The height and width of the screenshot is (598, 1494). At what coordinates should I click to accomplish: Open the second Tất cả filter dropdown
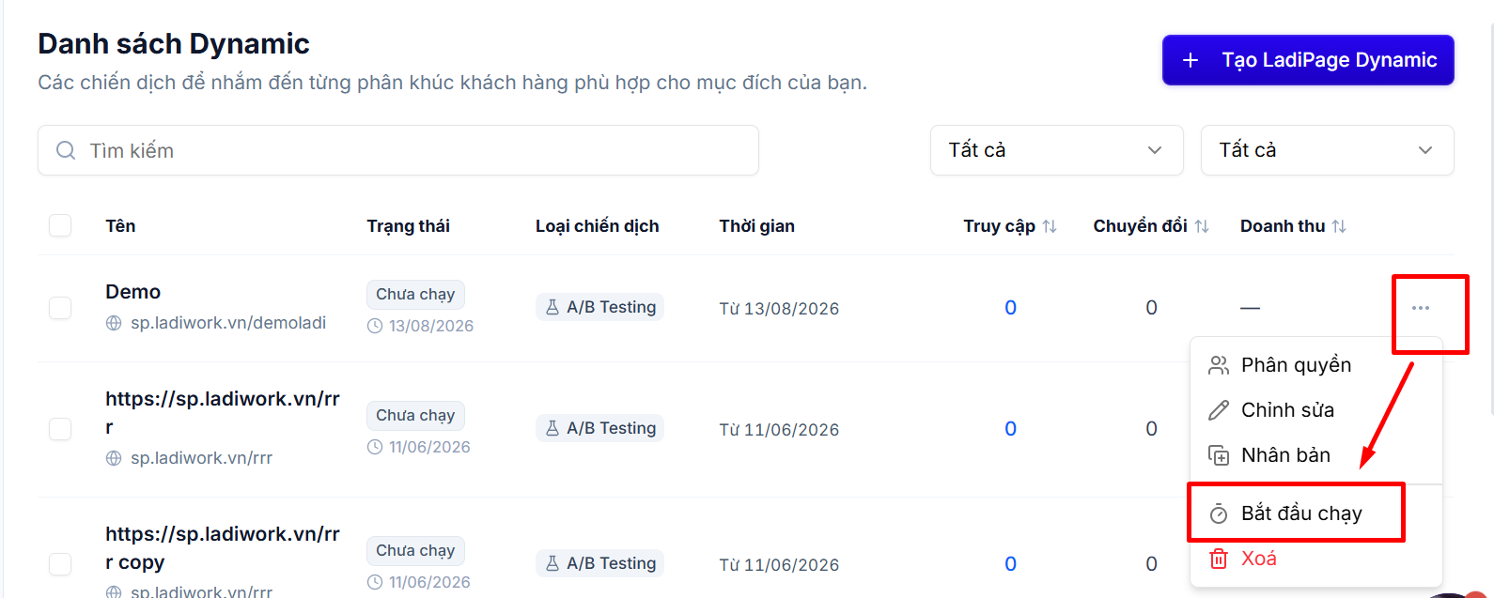[x=1328, y=150]
